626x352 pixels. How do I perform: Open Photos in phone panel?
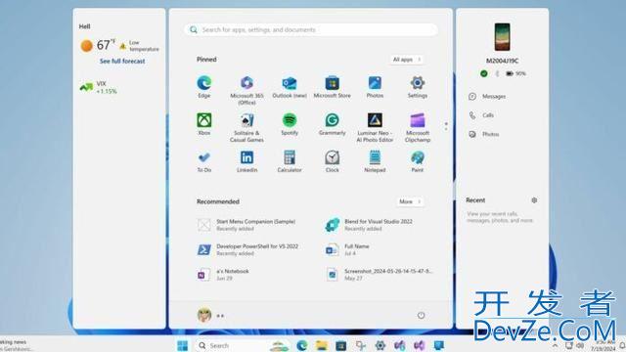coord(484,134)
